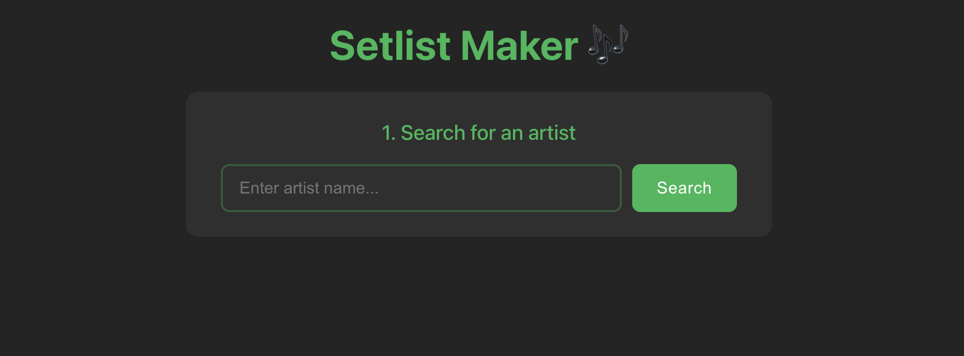The image size is (964, 356).
Task: Click the word Setlist in the title
Action: (x=389, y=45)
